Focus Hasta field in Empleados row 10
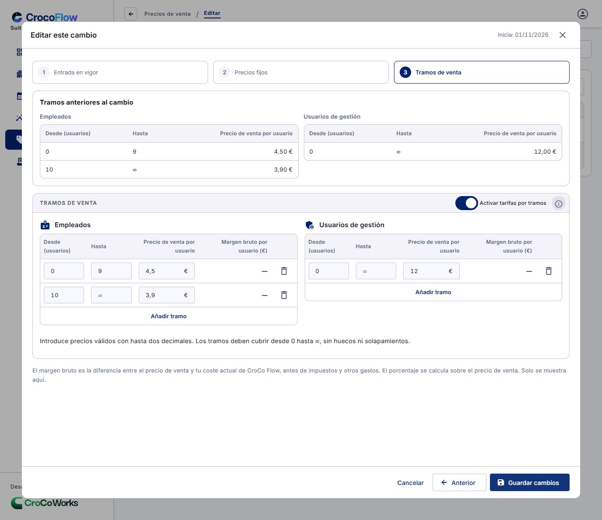602x520 pixels. coord(111,295)
